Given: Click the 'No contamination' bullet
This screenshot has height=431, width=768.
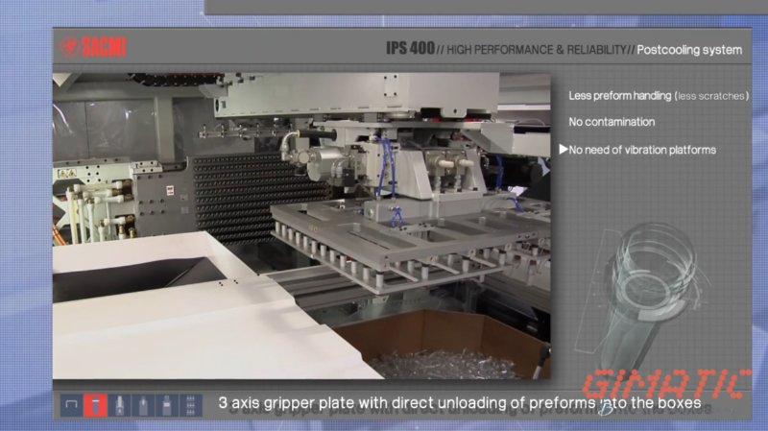Looking at the screenshot, I should coord(612,122).
